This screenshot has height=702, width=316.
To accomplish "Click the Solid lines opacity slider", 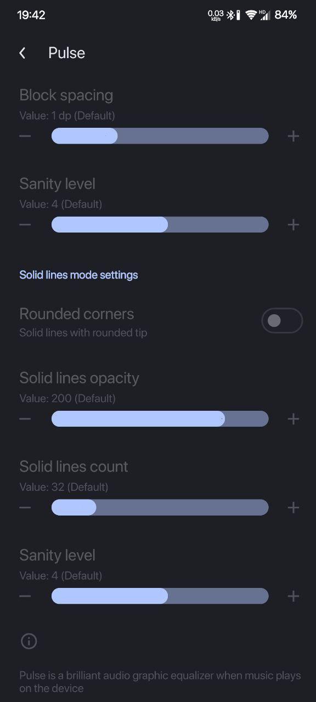I will [x=160, y=419].
